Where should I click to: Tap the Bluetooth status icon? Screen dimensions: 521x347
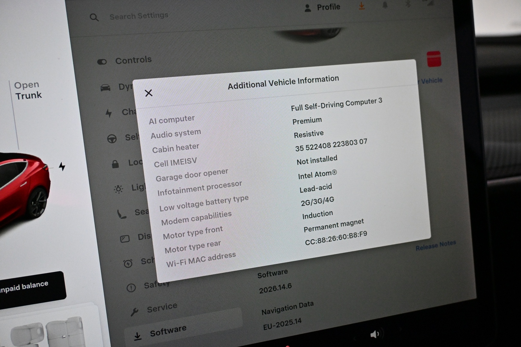[408, 4]
